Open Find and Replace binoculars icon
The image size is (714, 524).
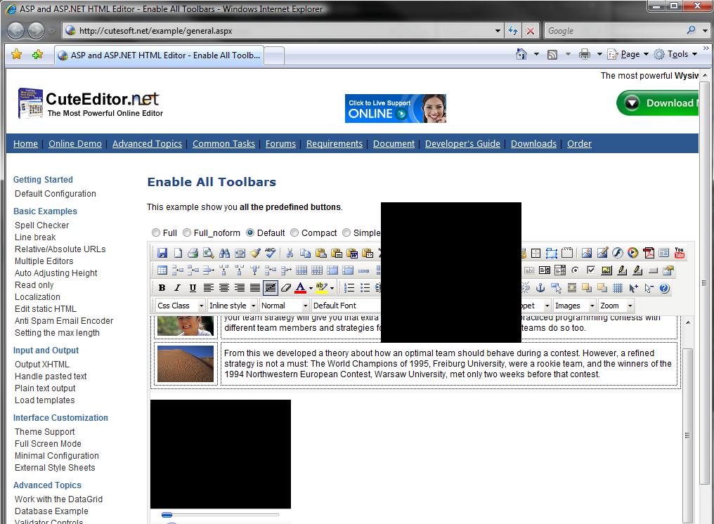[224, 253]
